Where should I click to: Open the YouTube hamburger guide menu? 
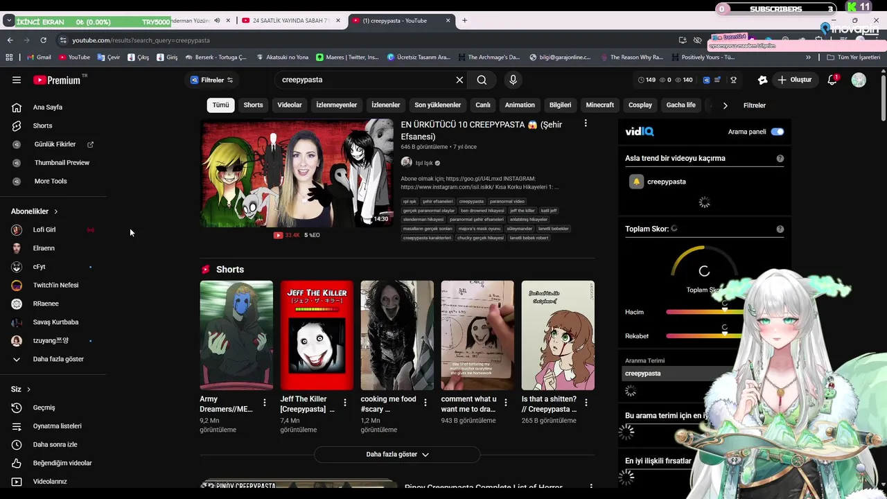17,80
